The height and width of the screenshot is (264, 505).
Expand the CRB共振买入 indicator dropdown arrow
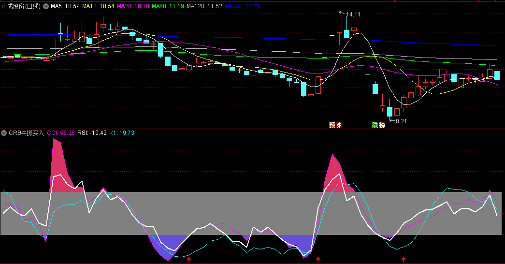[x=4, y=133]
